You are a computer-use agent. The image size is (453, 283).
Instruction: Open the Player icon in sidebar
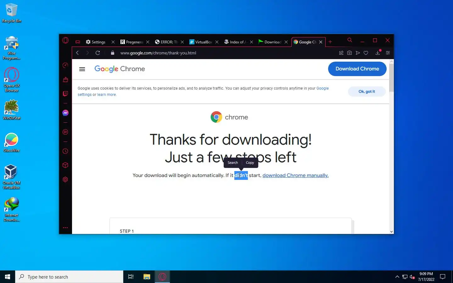click(65, 132)
